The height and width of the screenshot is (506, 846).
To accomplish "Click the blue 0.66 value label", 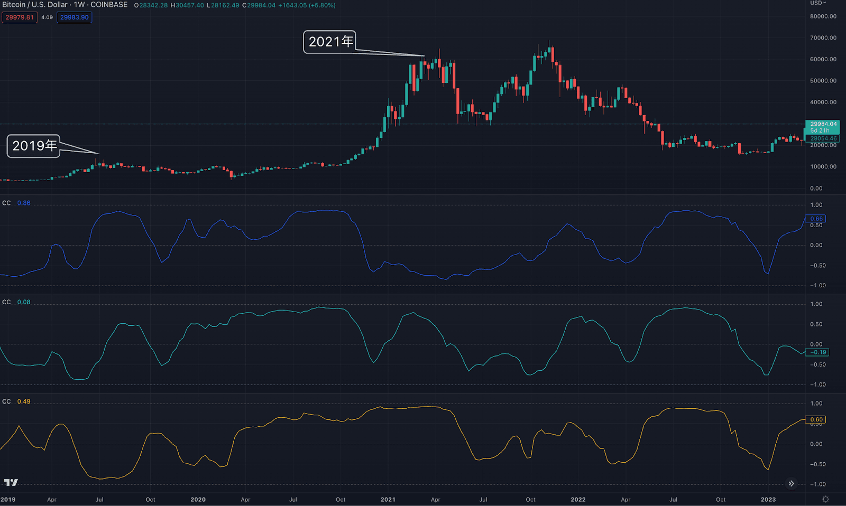I will coord(816,219).
